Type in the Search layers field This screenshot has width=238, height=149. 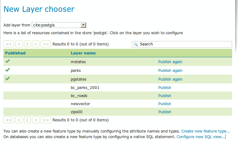(185, 44)
